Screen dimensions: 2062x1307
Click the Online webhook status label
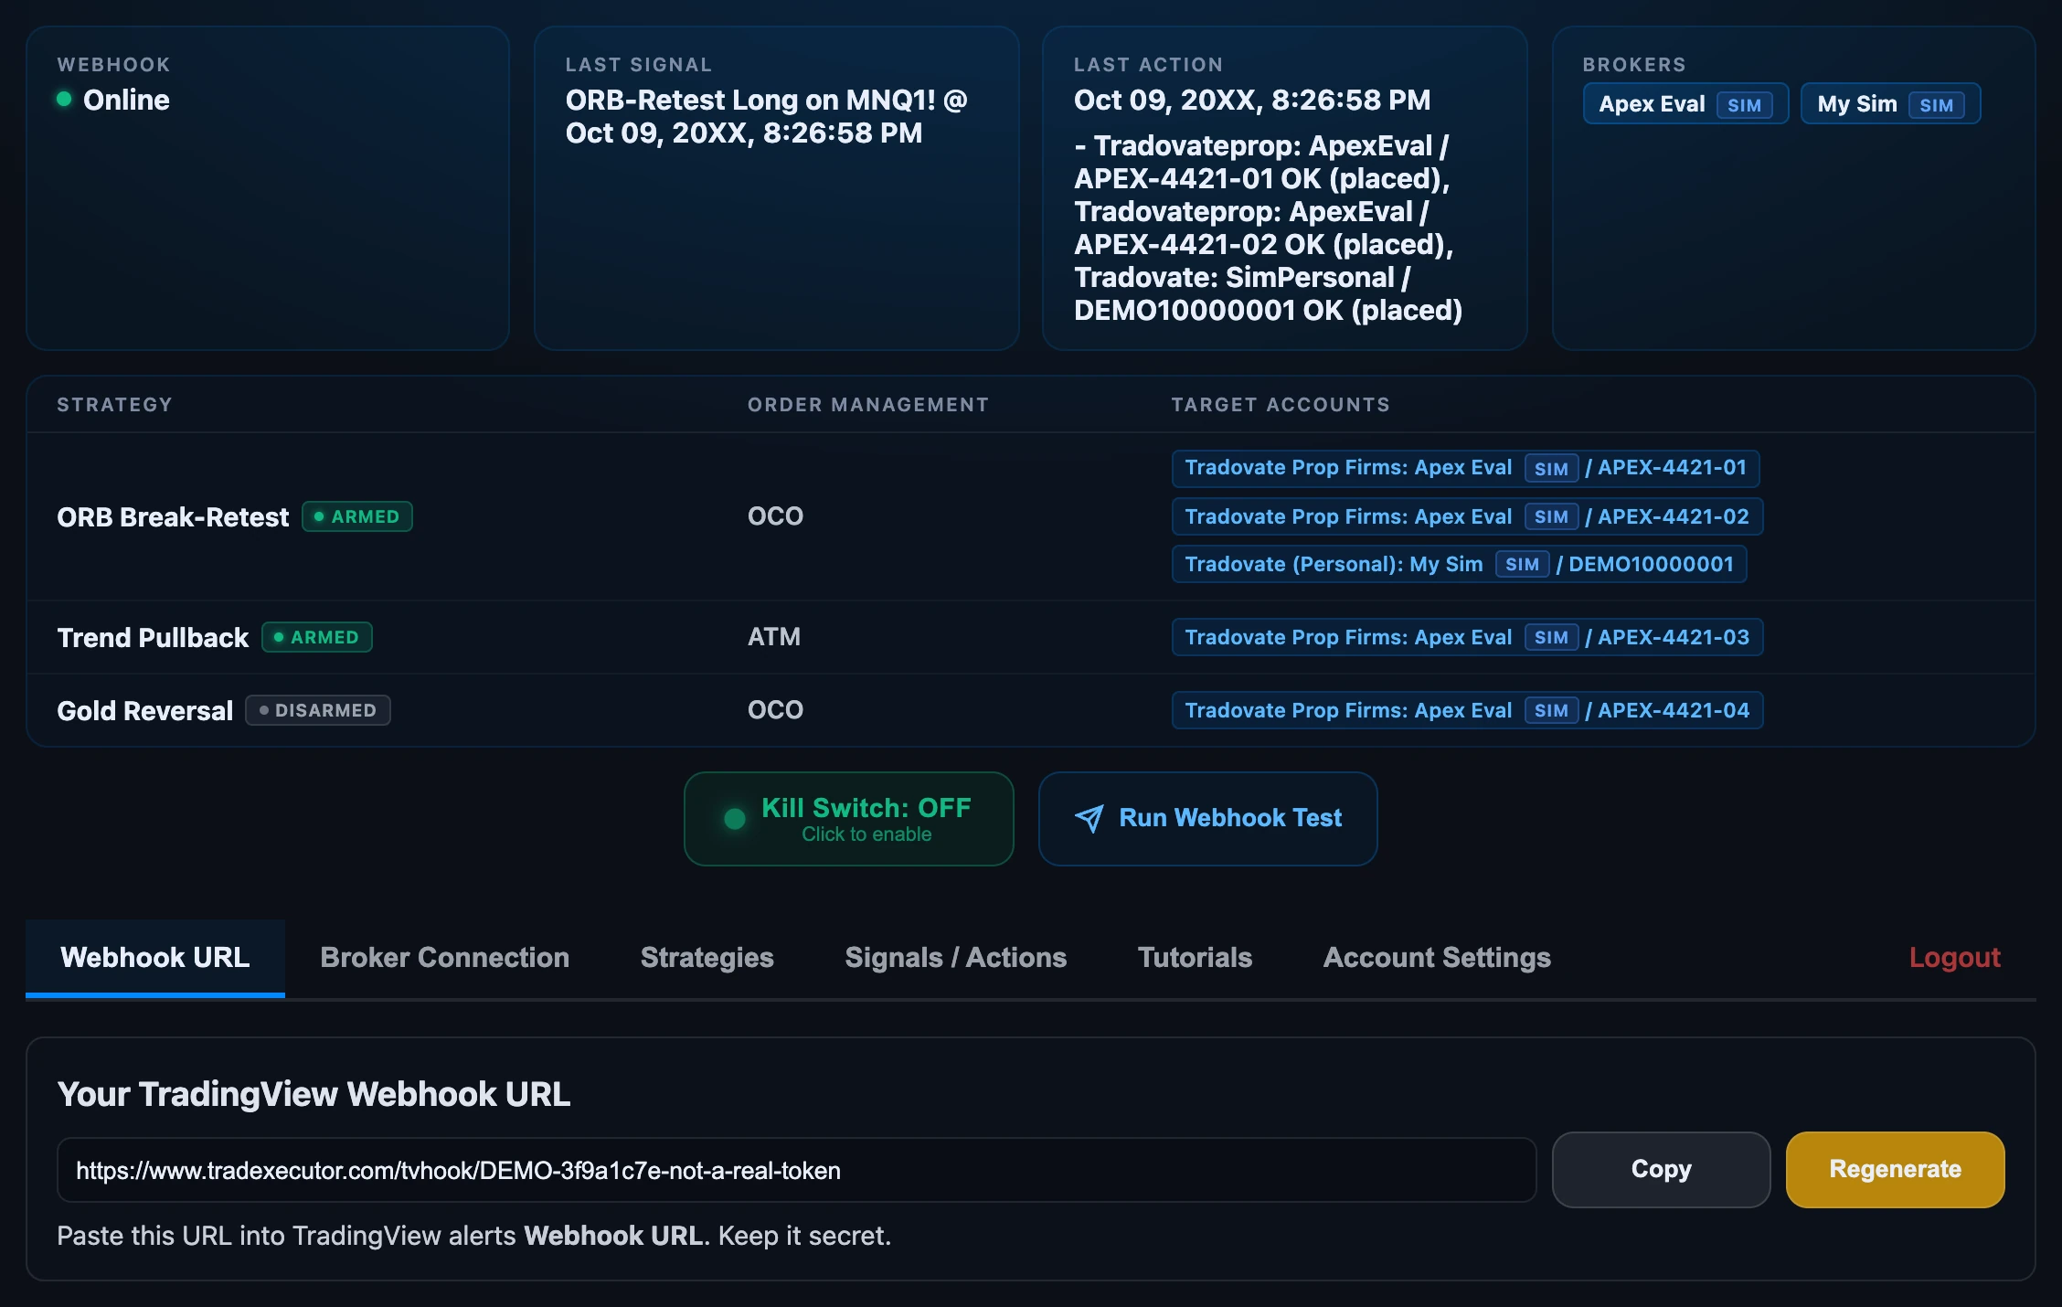(126, 100)
